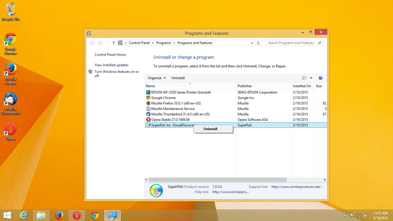The width and height of the screenshot is (393, 221).
Task: Select the Mozilla Firefox desktop shortcut
Action: click(11, 74)
